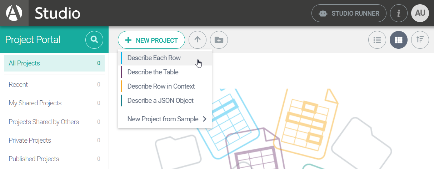
Task: Create a new folder with folder-plus icon
Action: [219, 40]
